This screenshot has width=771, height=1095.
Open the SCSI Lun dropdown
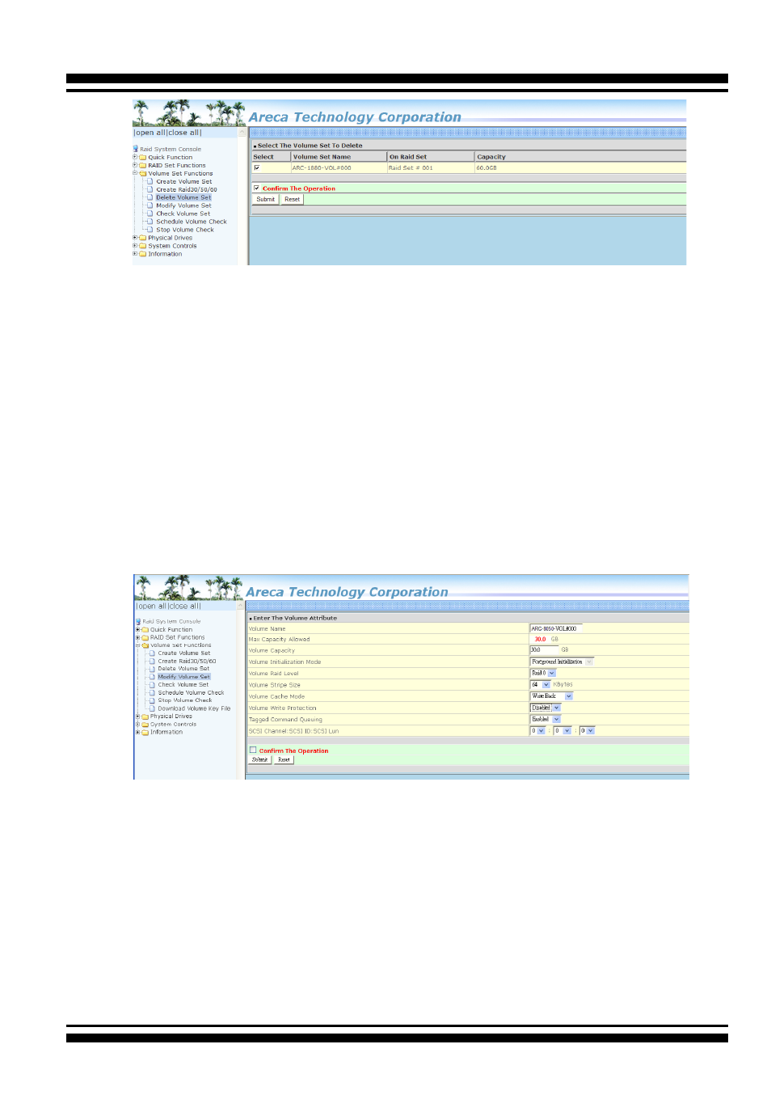click(587, 730)
